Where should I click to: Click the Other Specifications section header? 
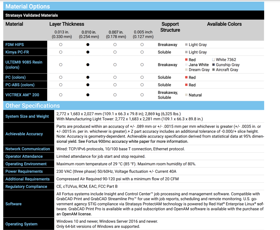33,106
